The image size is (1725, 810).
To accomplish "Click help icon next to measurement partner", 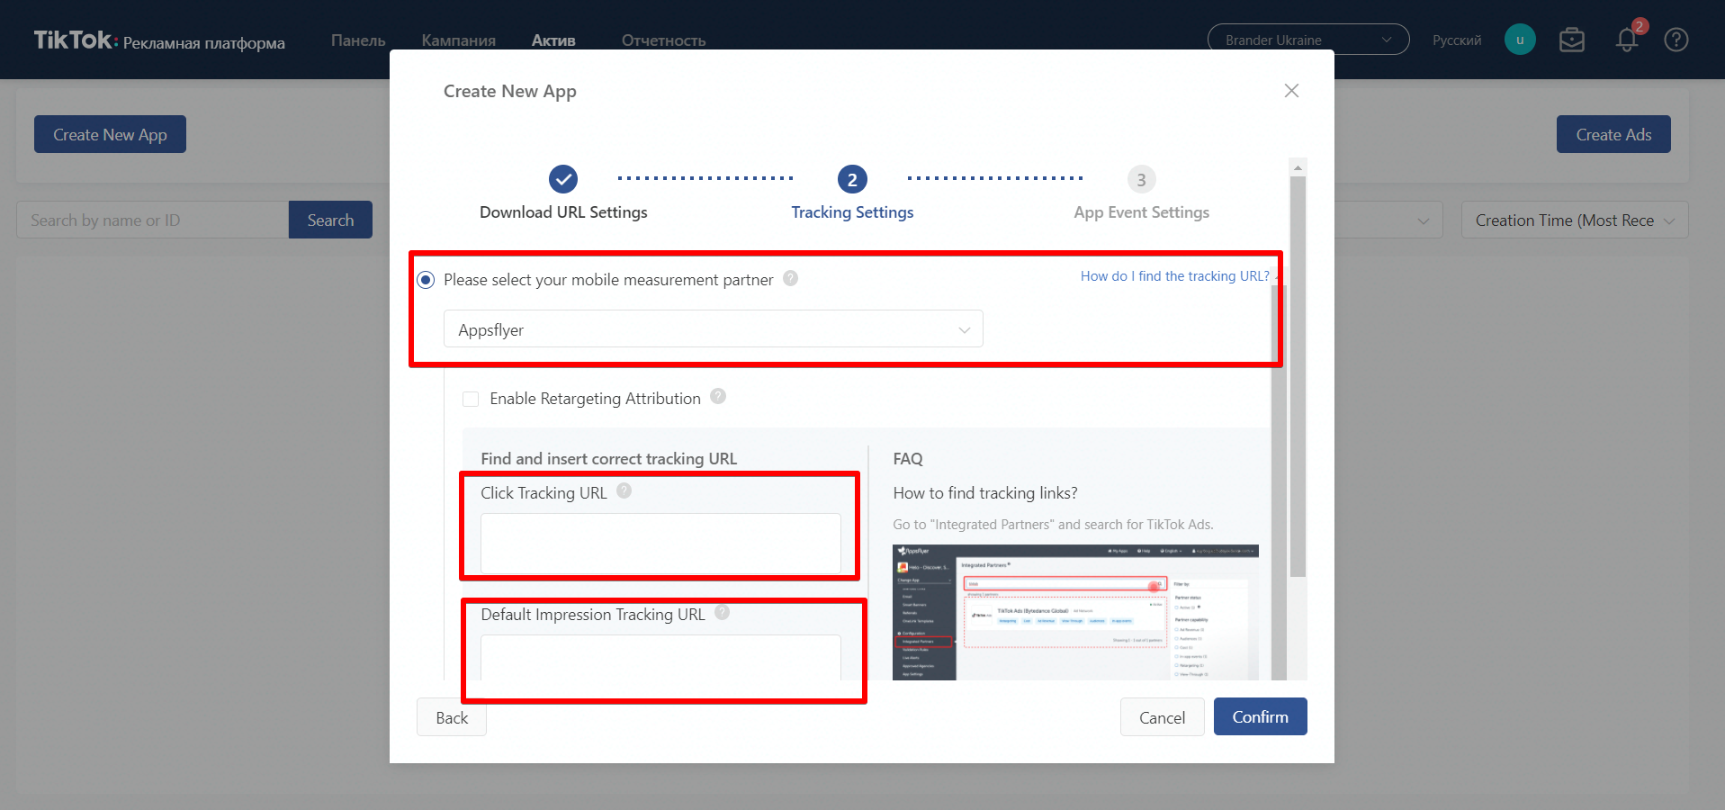I will tap(790, 278).
